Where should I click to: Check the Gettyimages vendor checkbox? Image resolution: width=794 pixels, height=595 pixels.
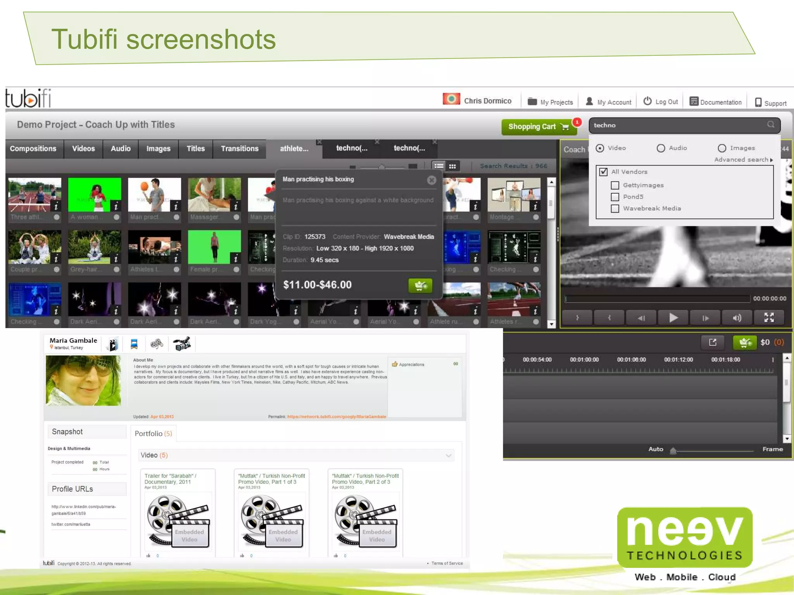pyautogui.click(x=615, y=185)
